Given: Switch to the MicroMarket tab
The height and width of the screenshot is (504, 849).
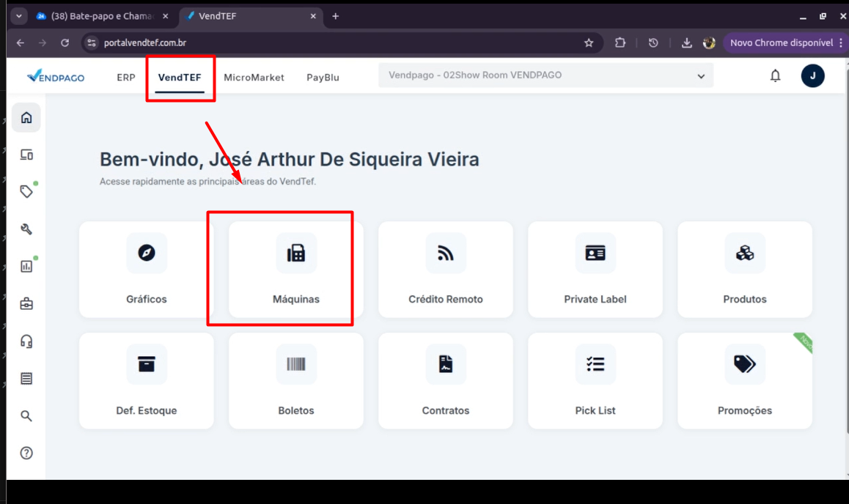Looking at the screenshot, I should click(254, 78).
